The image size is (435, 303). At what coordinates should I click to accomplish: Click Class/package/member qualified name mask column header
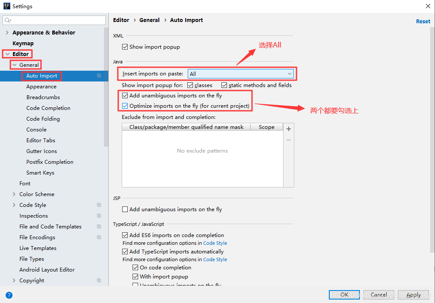click(x=186, y=127)
